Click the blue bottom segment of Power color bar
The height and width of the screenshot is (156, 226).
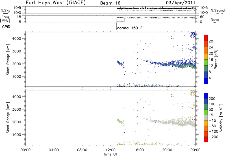tap(206, 81)
